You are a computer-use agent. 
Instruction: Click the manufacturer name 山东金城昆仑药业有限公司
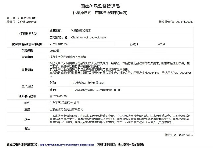(87, 83)
